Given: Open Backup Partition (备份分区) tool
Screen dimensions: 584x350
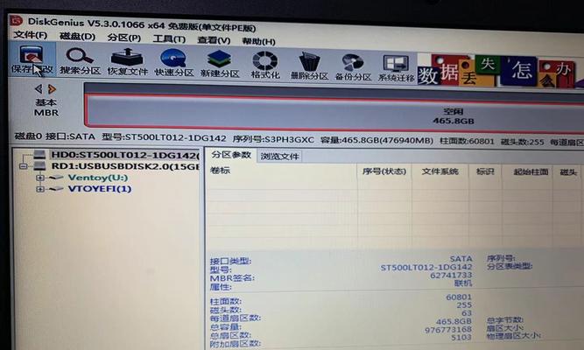Looking at the screenshot, I should click(353, 67).
